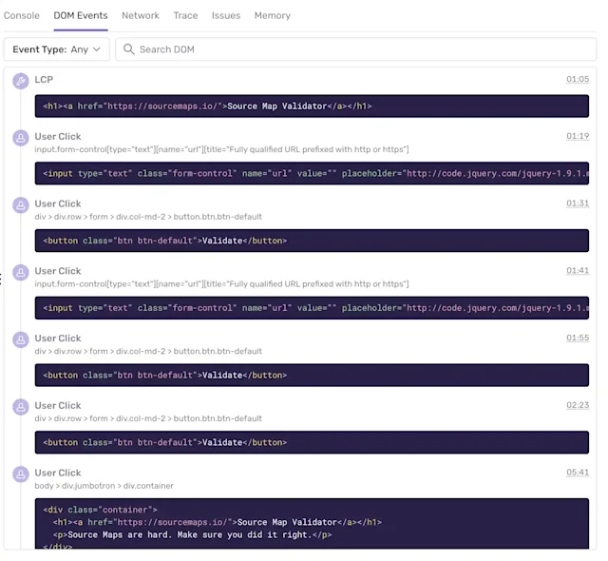Jump to timestamp 01:19
Image resolution: width=608 pixels, height=561 pixels.
[578, 136]
